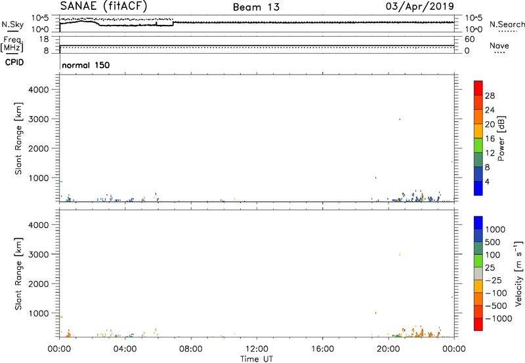Click the N.Sky legend label
This screenshot has height=363, width=525.
[12, 24]
